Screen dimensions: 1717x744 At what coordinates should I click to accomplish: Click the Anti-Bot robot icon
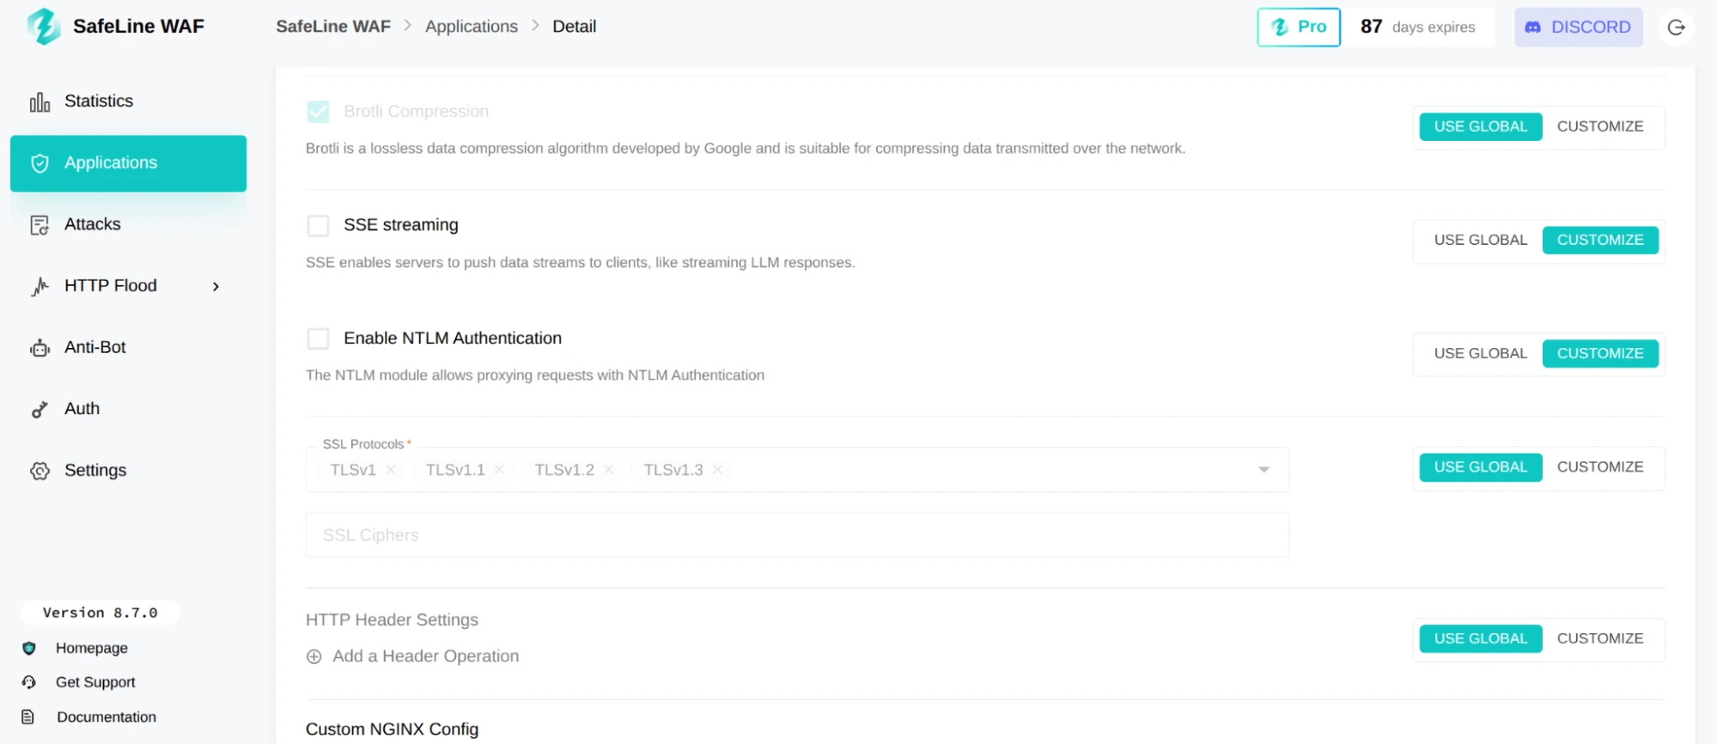pos(40,348)
